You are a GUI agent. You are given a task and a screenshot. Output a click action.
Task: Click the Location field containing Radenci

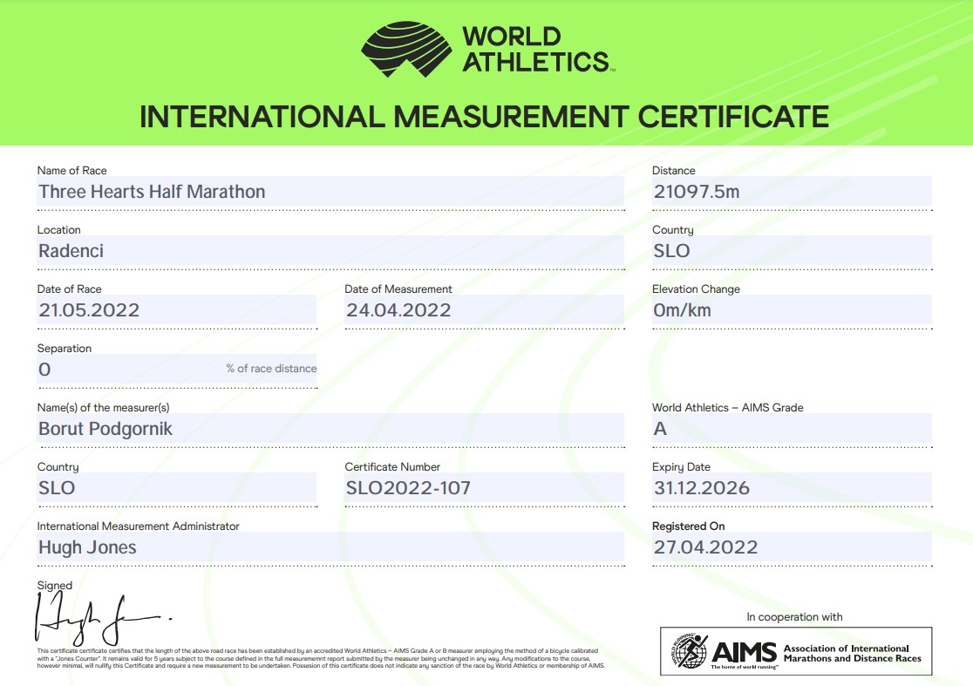(330, 251)
